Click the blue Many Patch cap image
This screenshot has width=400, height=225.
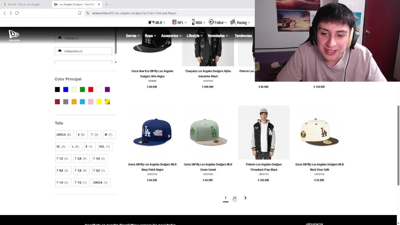[152, 132]
